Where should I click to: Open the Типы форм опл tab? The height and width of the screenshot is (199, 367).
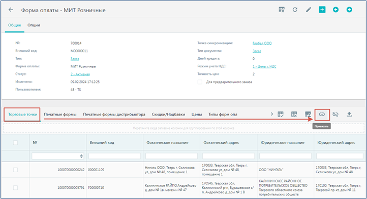coord(223,114)
